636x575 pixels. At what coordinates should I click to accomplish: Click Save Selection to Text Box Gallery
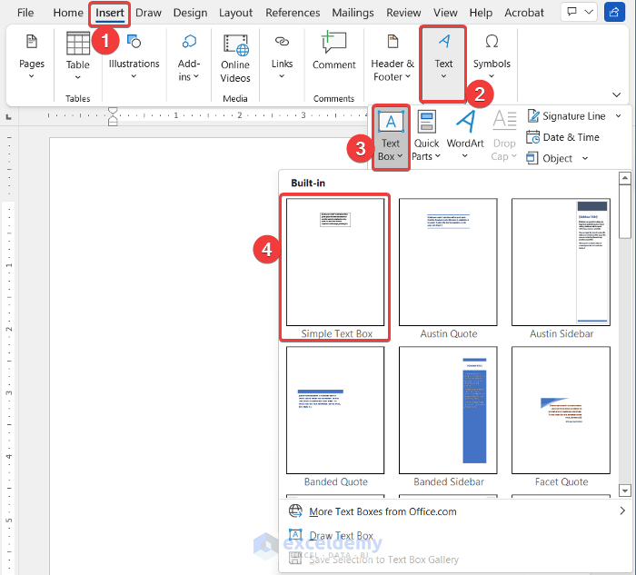coord(454,560)
